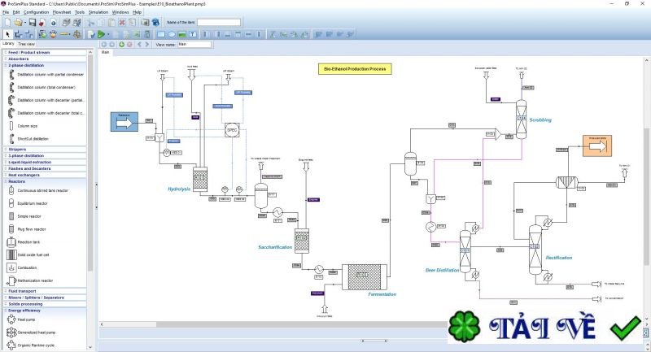The height and width of the screenshot is (352, 651).
Task: Click the New file icon
Action: click(x=7, y=23)
